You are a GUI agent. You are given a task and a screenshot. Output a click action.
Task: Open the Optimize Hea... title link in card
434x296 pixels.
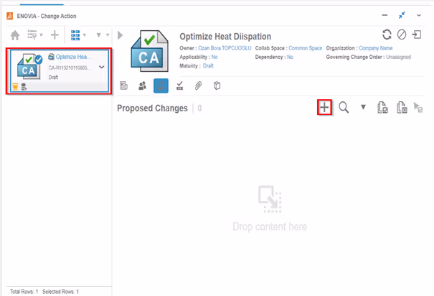click(73, 57)
